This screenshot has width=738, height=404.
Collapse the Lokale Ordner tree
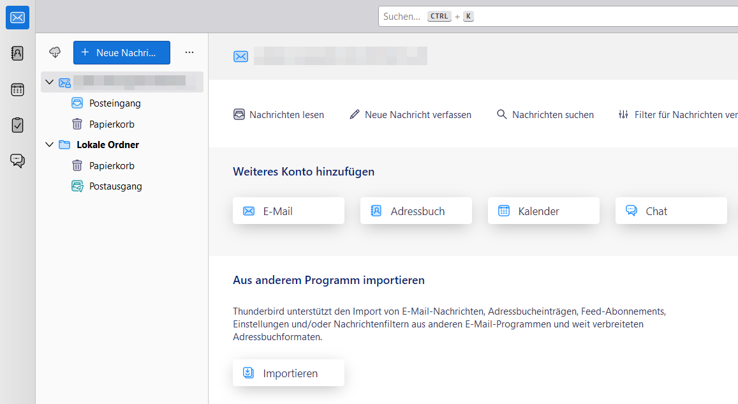click(x=49, y=144)
